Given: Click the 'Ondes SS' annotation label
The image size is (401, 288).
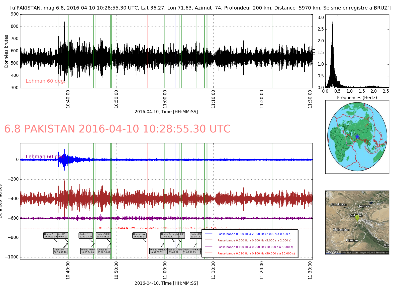Looking at the screenshot, I should [104, 251].
